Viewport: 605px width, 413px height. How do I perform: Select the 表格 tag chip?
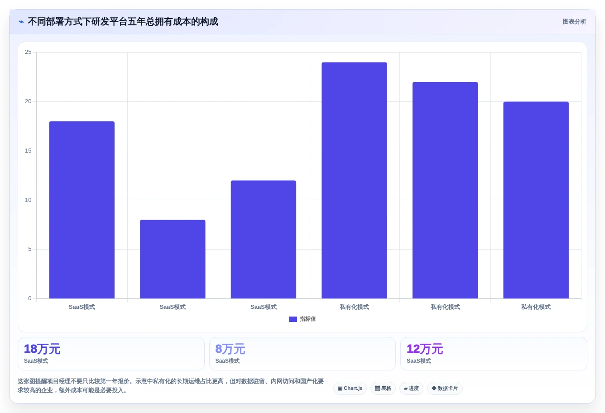[x=383, y=389]
